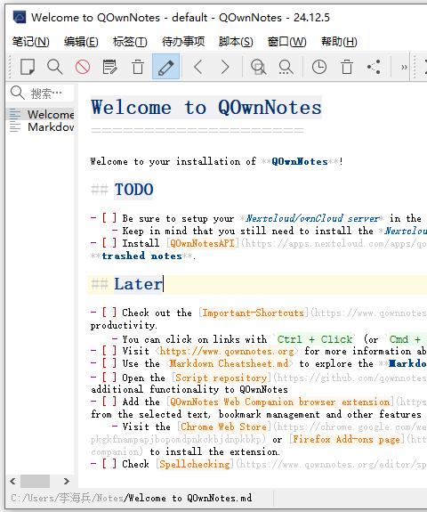Open the note versions clock icon
427x512 pixels.
pos(319,67)
